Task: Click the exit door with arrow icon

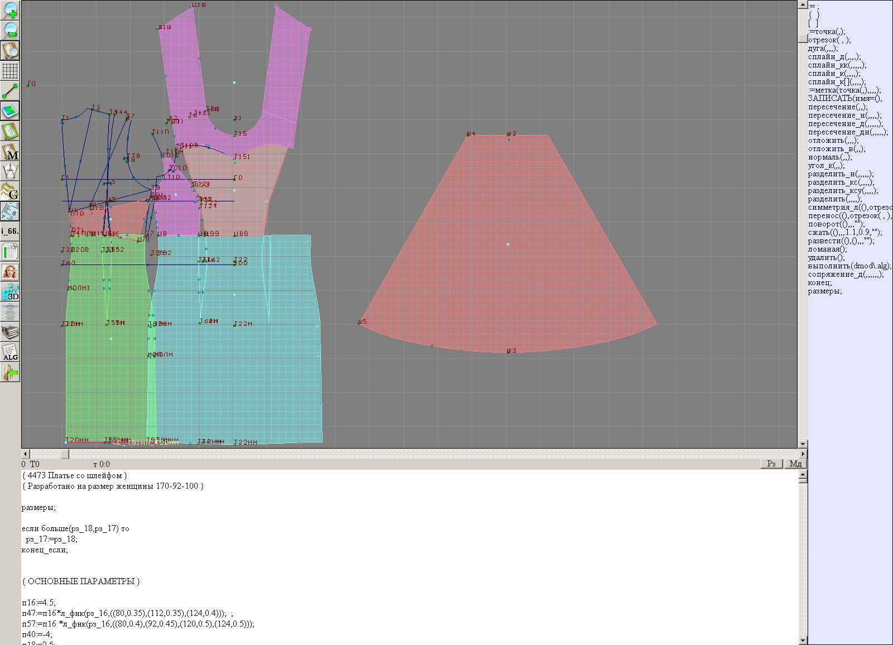Action: click(x=10, y=372)
